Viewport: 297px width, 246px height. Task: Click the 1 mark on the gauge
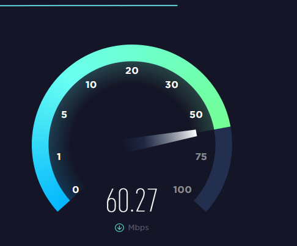pos(59,157)
